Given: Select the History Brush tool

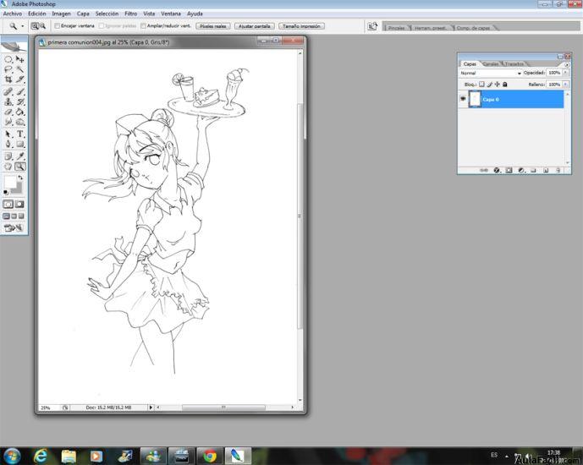Looking at the screenshot, I should 20,101.
